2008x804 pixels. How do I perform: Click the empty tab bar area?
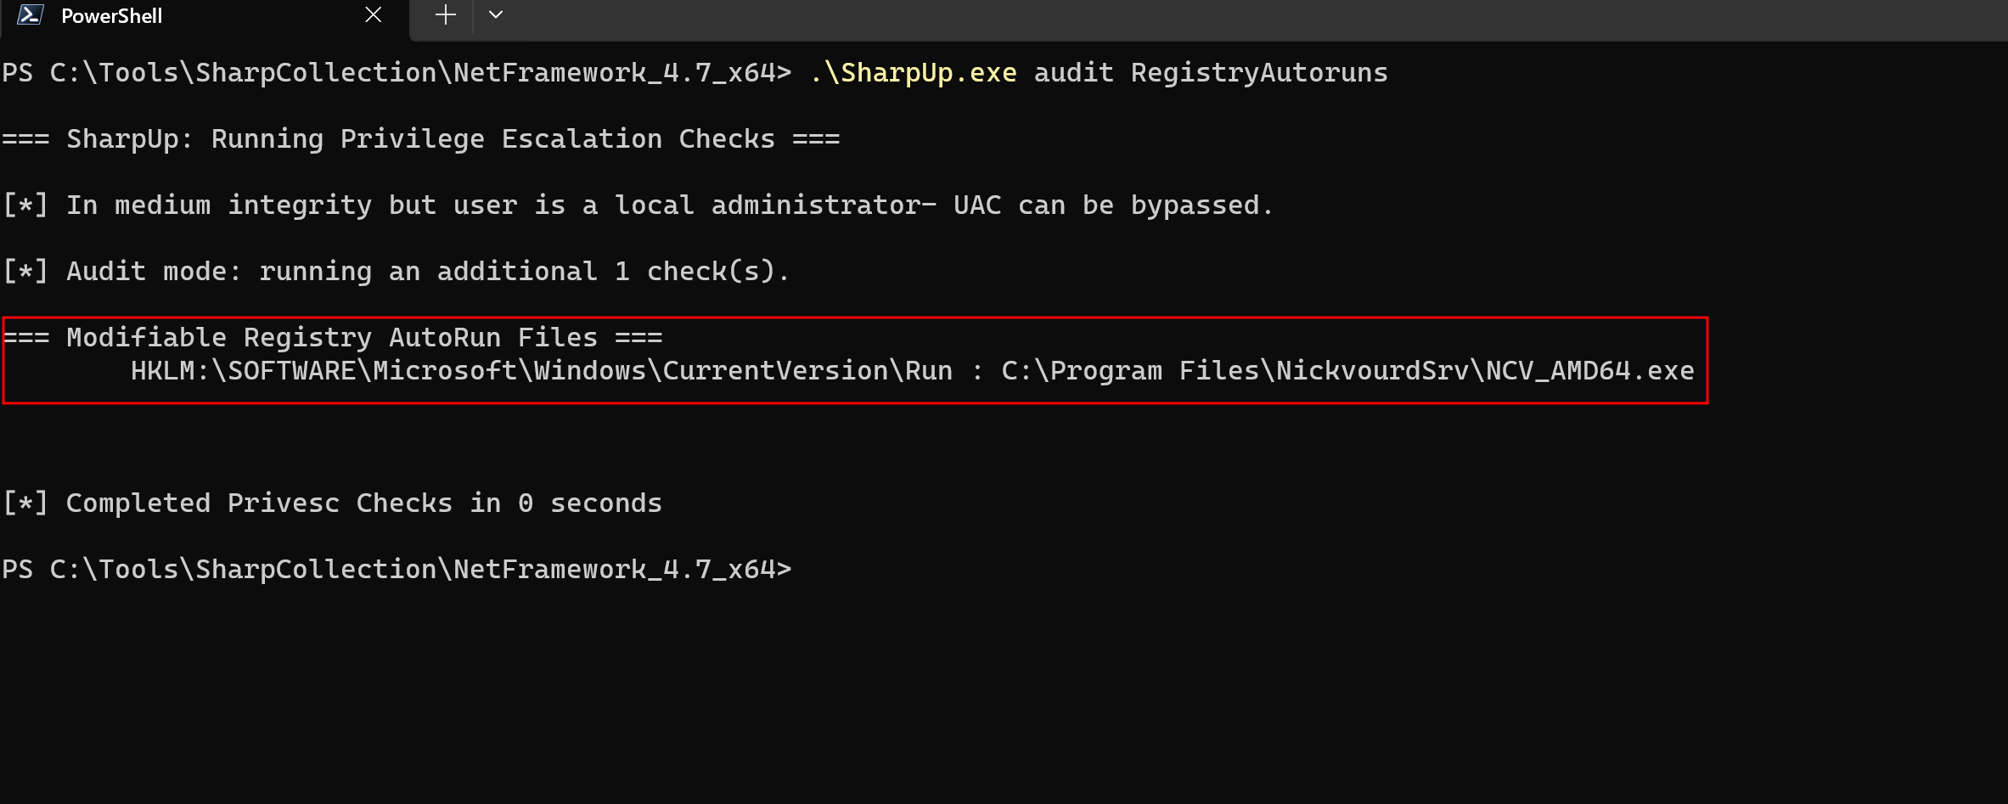click(x=1189, y=19)
